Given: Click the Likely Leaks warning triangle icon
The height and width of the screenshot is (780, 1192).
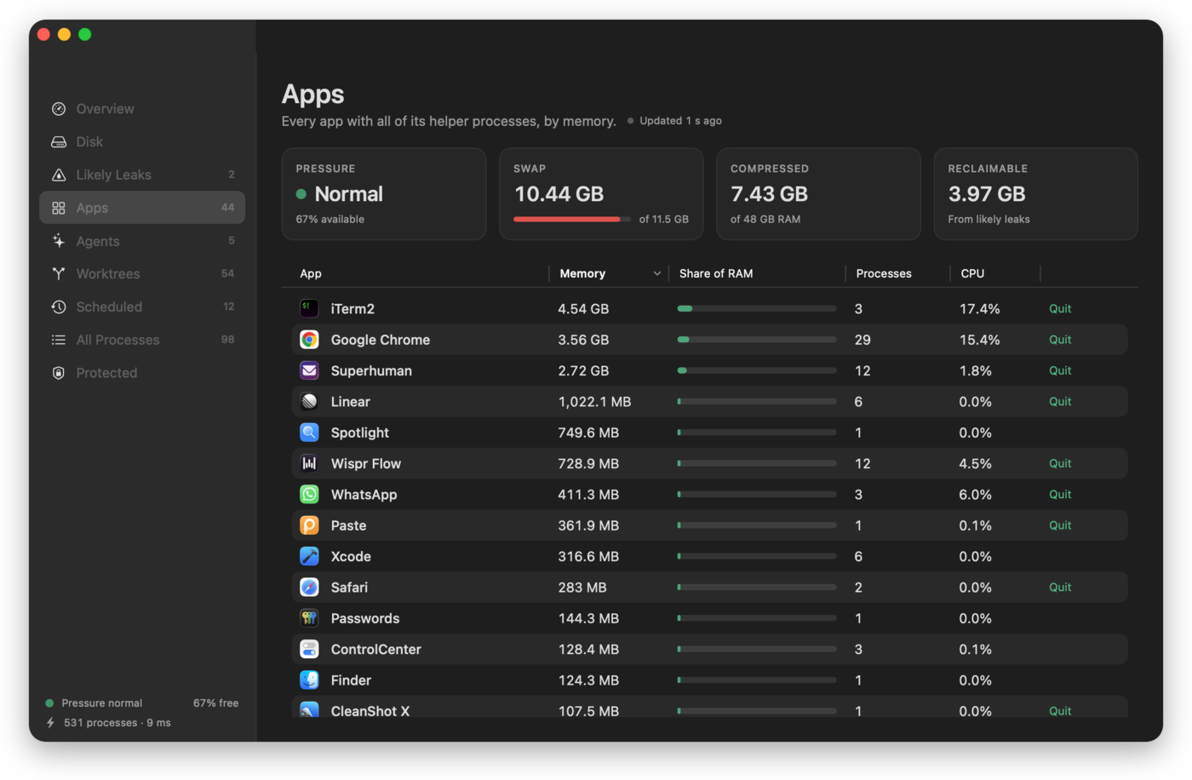Looking at the screenshot, I should (59, 175).
